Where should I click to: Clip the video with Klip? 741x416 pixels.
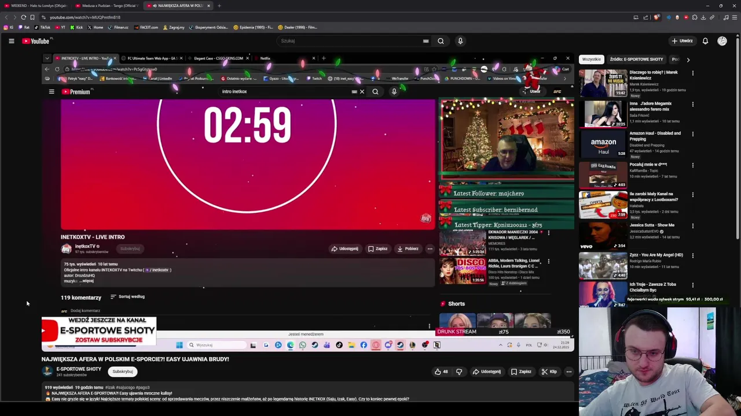coord(548,372)
